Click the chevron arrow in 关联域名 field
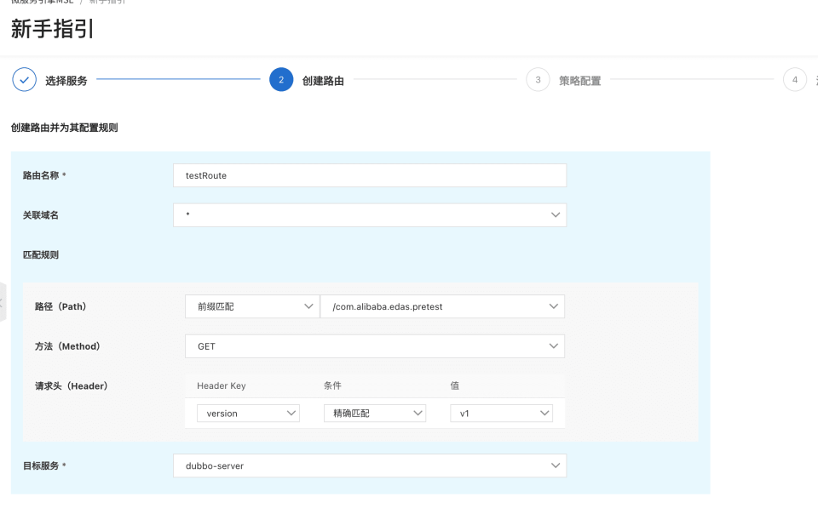This screenshot has height=508, width=818. [555, 215]
